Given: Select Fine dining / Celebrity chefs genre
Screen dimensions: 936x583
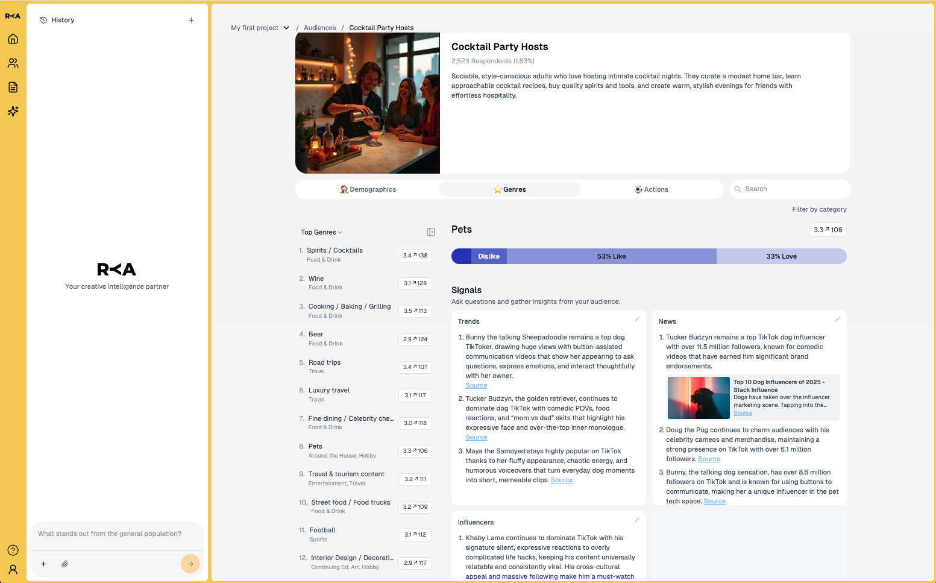Looking at the screenshot, I should click(x=365, y=423).
